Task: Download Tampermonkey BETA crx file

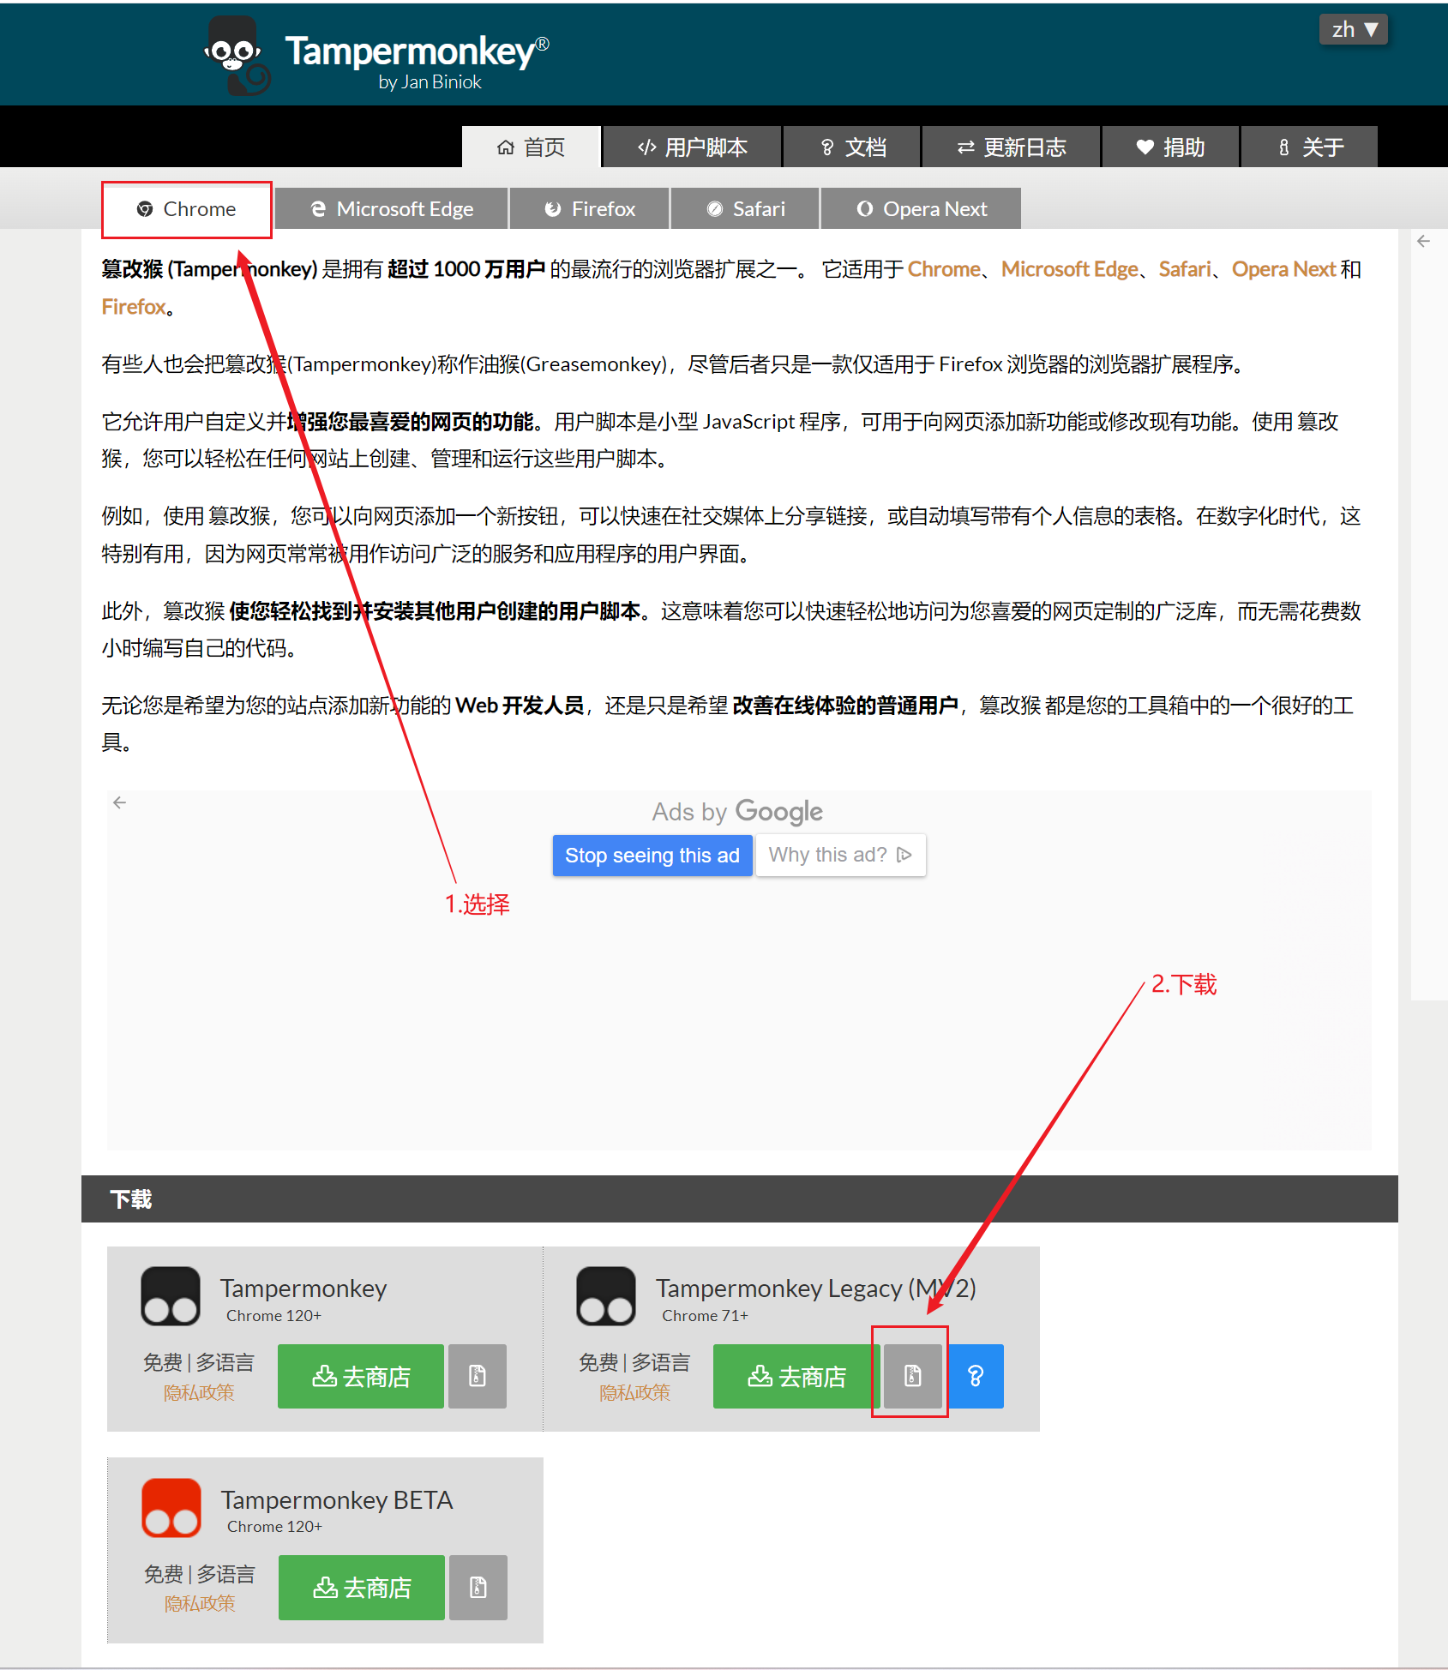Action: [478, 1588]
